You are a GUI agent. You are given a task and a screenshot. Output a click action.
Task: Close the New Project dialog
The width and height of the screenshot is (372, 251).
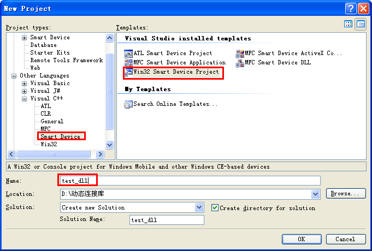pyautogui.click(x=363, y=9)
